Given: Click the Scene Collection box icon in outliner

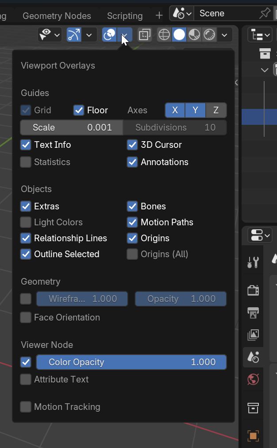Looking at the screenshot, I should [265, 54].
